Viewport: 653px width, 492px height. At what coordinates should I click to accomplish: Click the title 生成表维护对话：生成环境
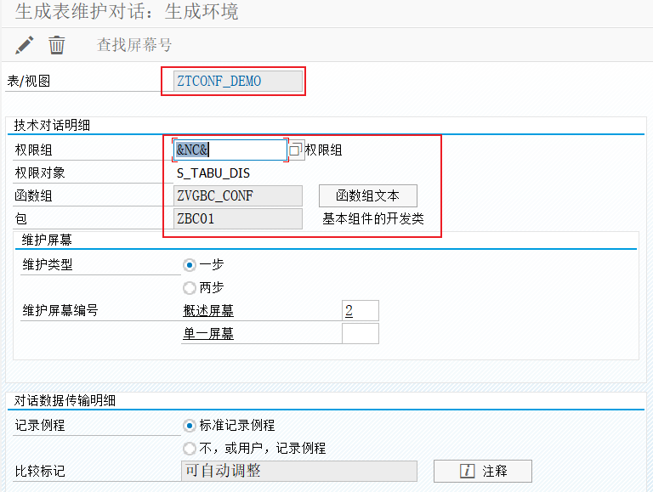(x=127, y=11)
